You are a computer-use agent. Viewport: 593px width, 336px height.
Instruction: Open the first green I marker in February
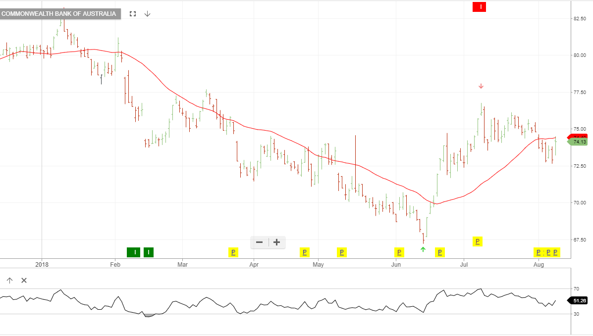pos(133,252)
